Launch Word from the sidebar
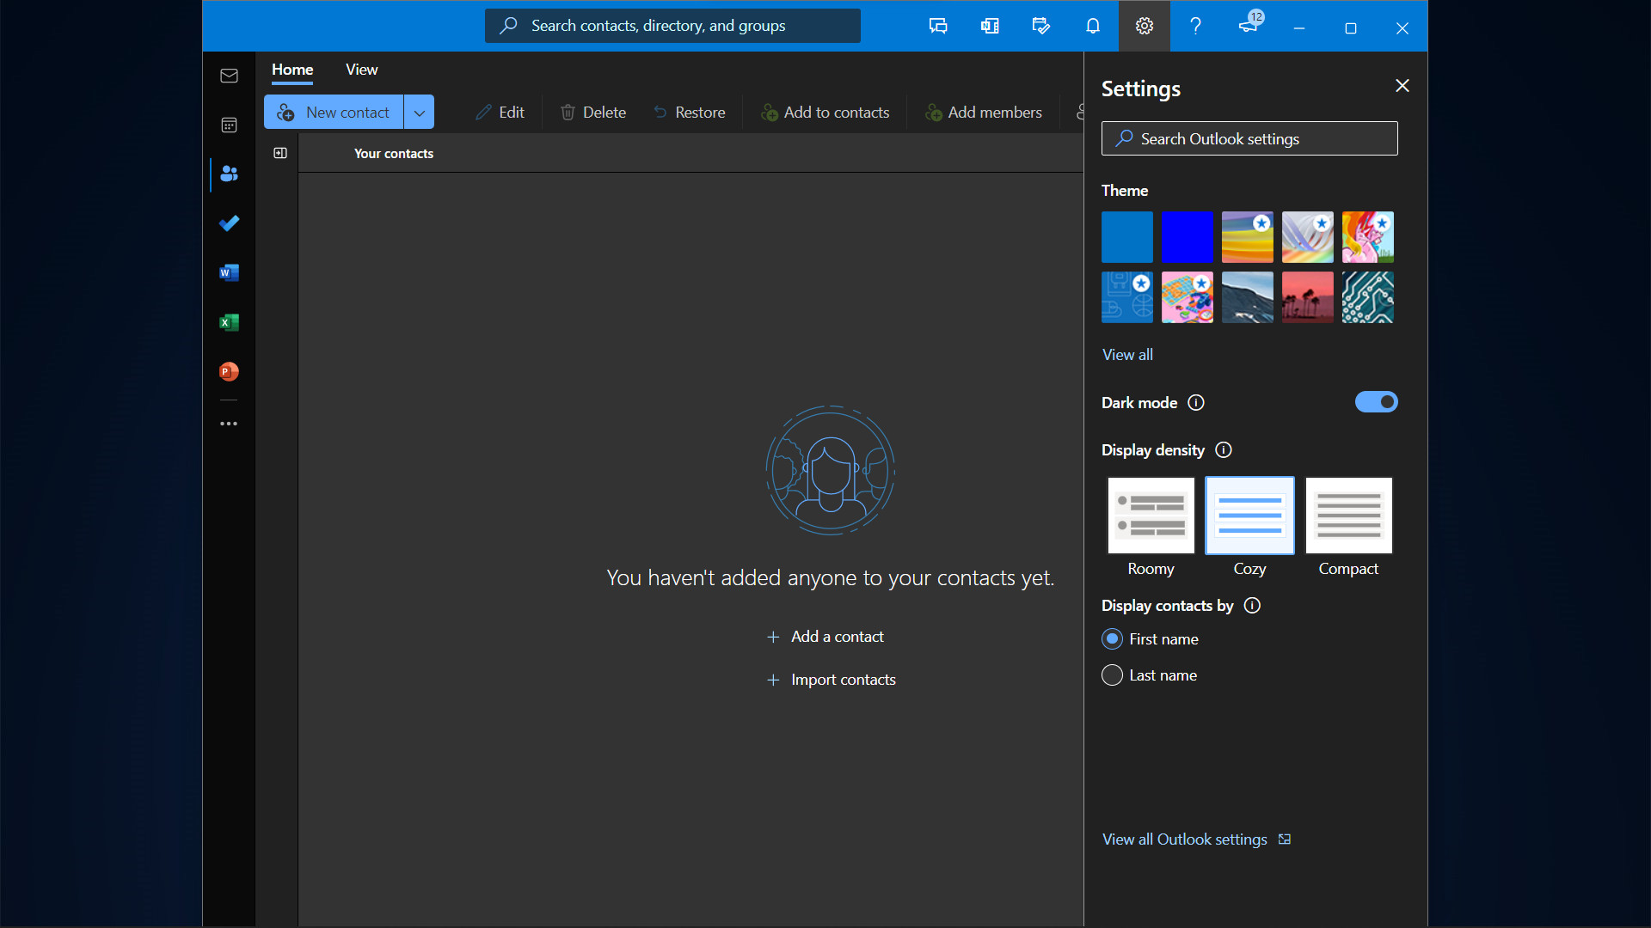The width and height of the screenshot is (1651, 928). coord(229,273)
